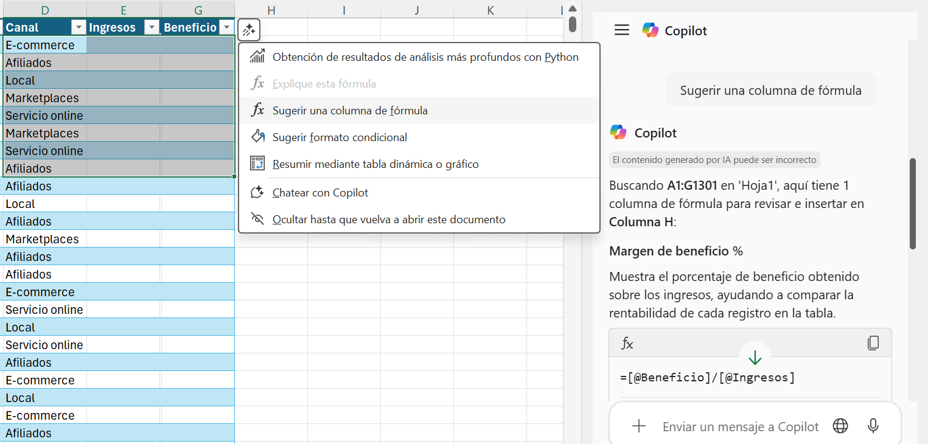Click the microphone icon for voice input

click(873, 426)
